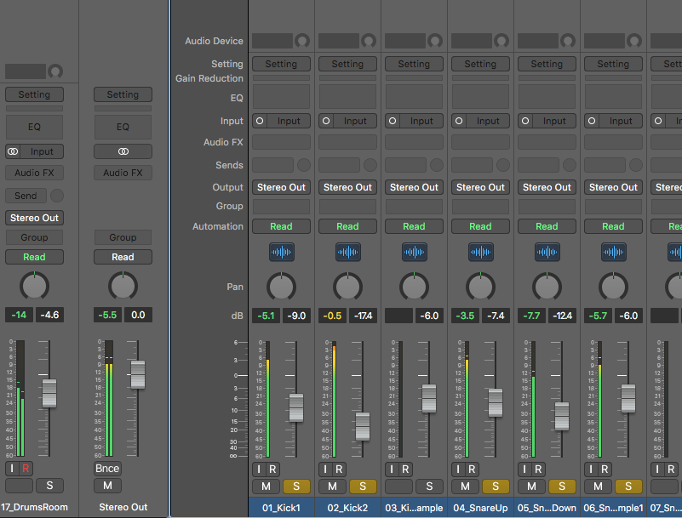The height and width of the screenshot is (518, 682).
Task: Open 05_Sn...Down Input selector
Action: (x=554, y=121)
